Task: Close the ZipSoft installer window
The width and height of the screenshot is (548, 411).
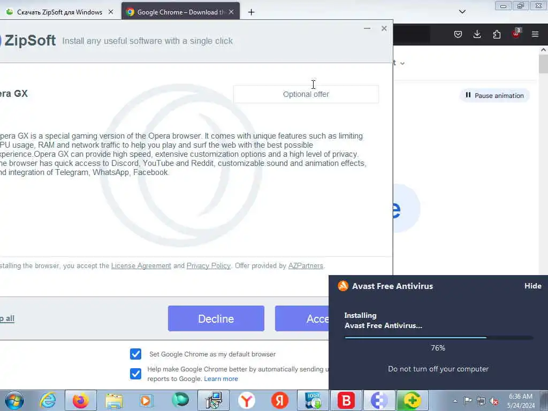Action: (x=384, y=29)
